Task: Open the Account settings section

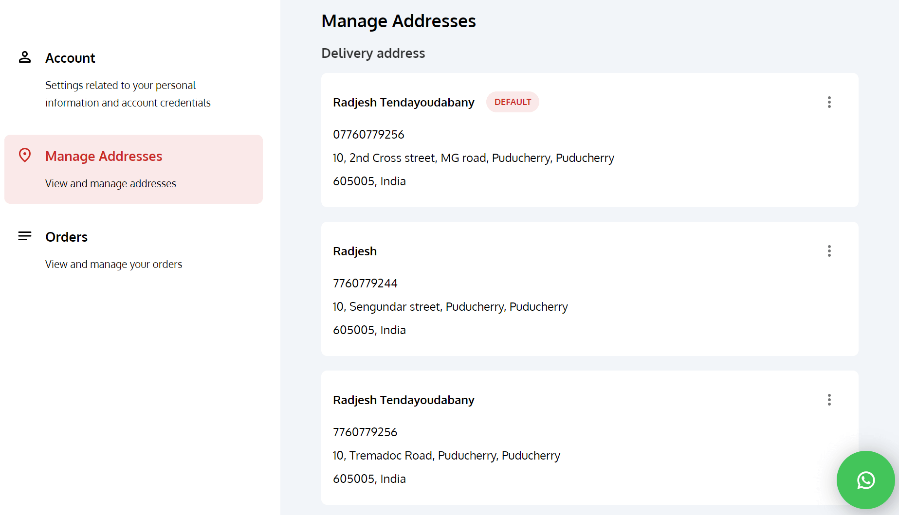Action: coord(133,80)
